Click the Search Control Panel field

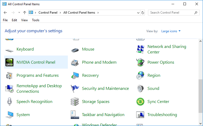click(x=171, y=13)
